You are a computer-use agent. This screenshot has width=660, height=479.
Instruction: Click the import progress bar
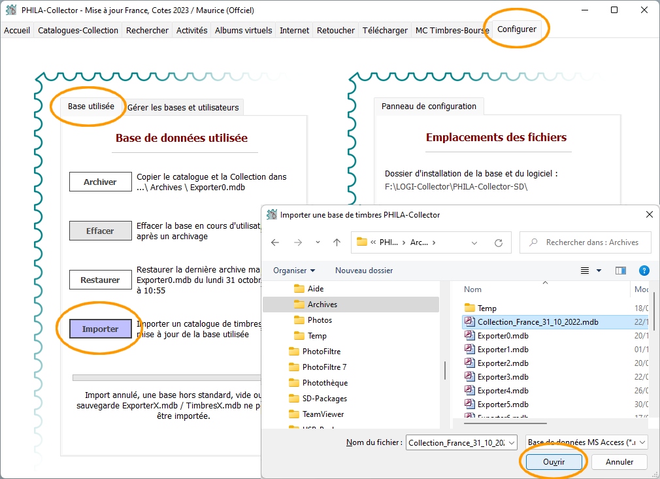(167, 378)
